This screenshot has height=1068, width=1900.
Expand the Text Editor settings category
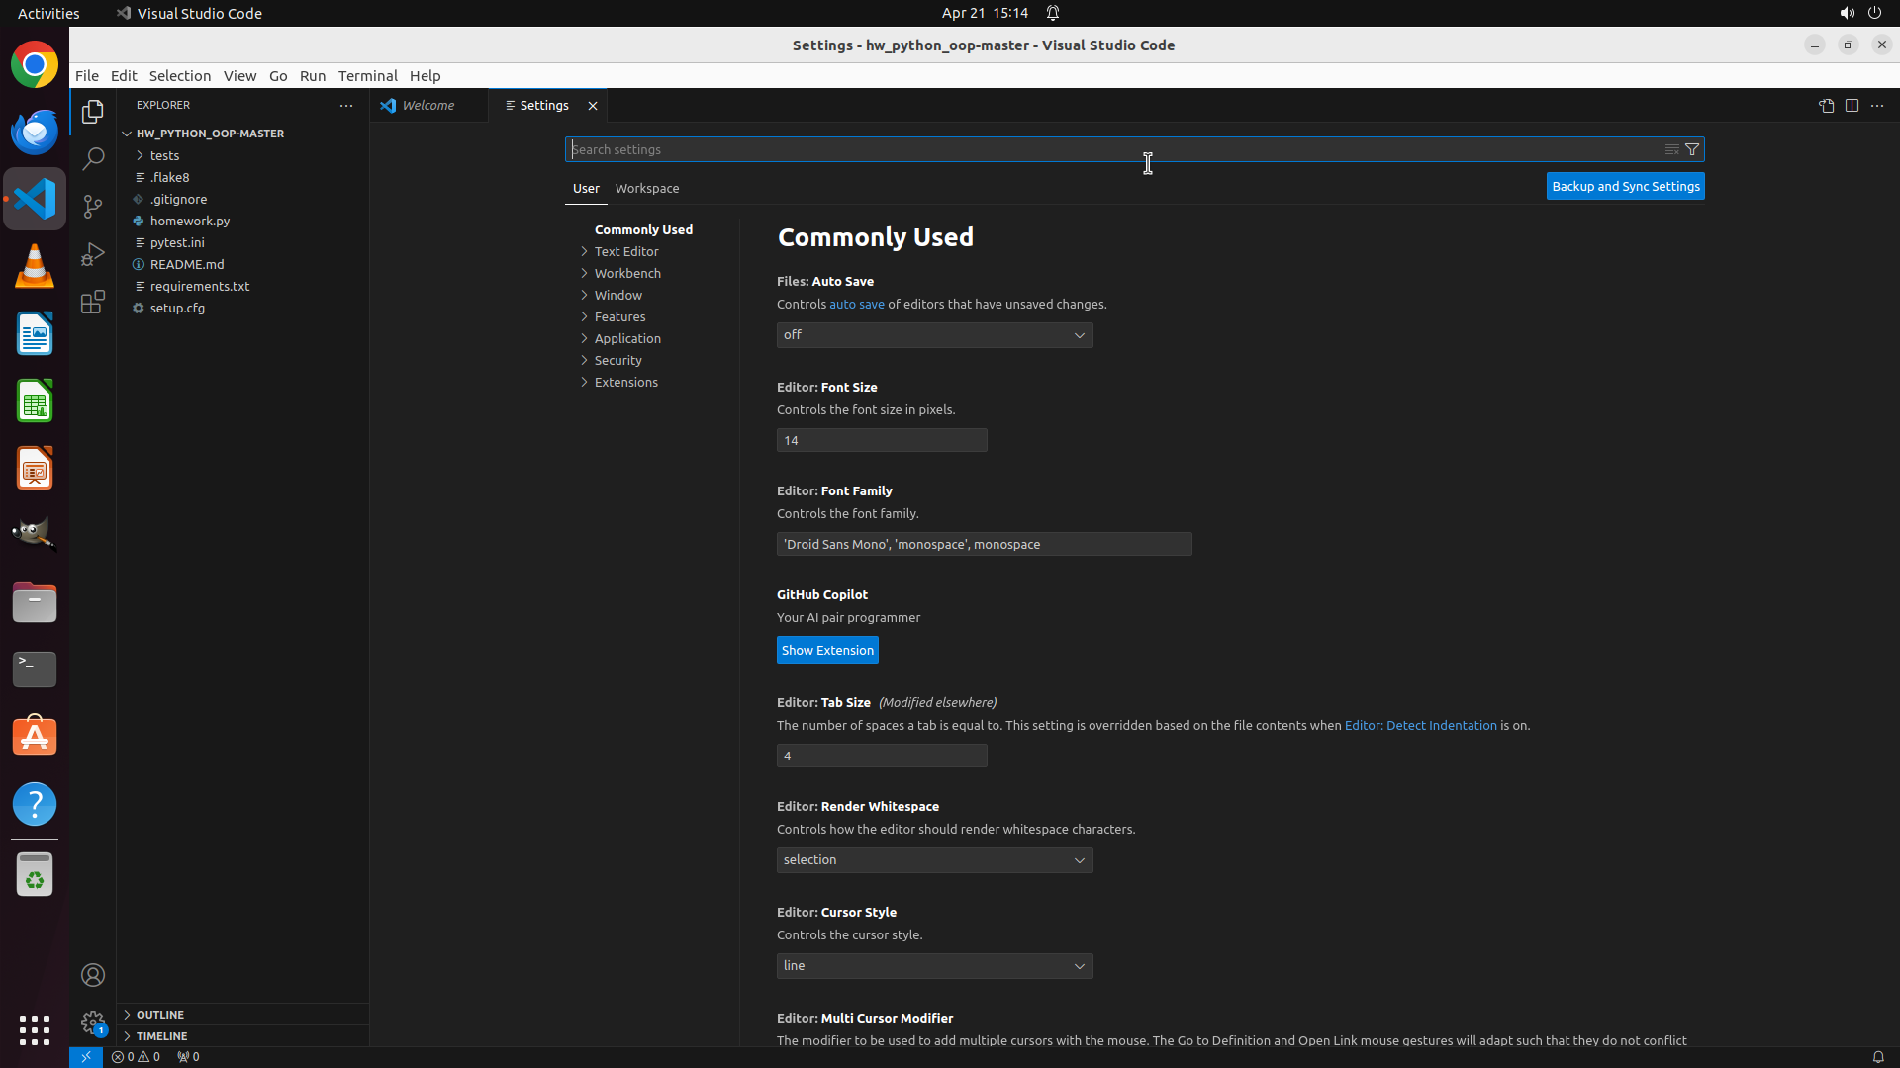click(626, 251)
